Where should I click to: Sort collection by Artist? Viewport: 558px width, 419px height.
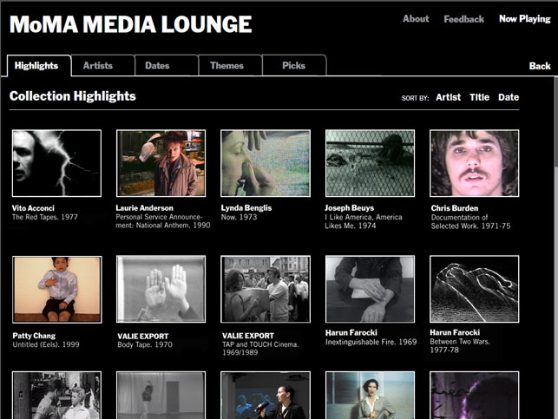pos(448,97)
